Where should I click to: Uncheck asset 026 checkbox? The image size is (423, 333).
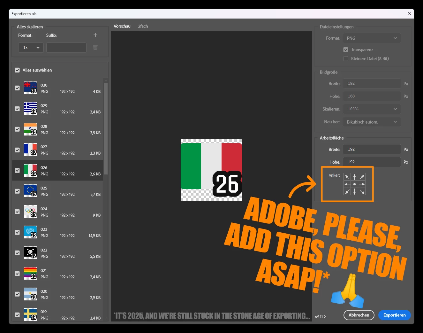(17, 171)
